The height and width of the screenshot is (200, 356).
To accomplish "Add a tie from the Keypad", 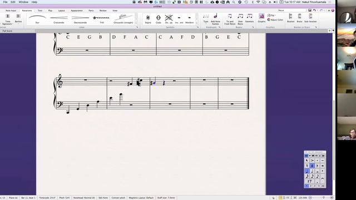I will pos(323,179).
